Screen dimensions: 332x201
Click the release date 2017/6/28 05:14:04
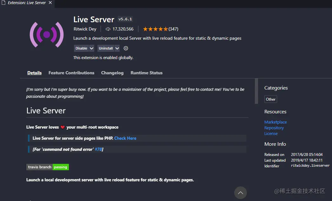pyautogui.click(x=307, y=155)
